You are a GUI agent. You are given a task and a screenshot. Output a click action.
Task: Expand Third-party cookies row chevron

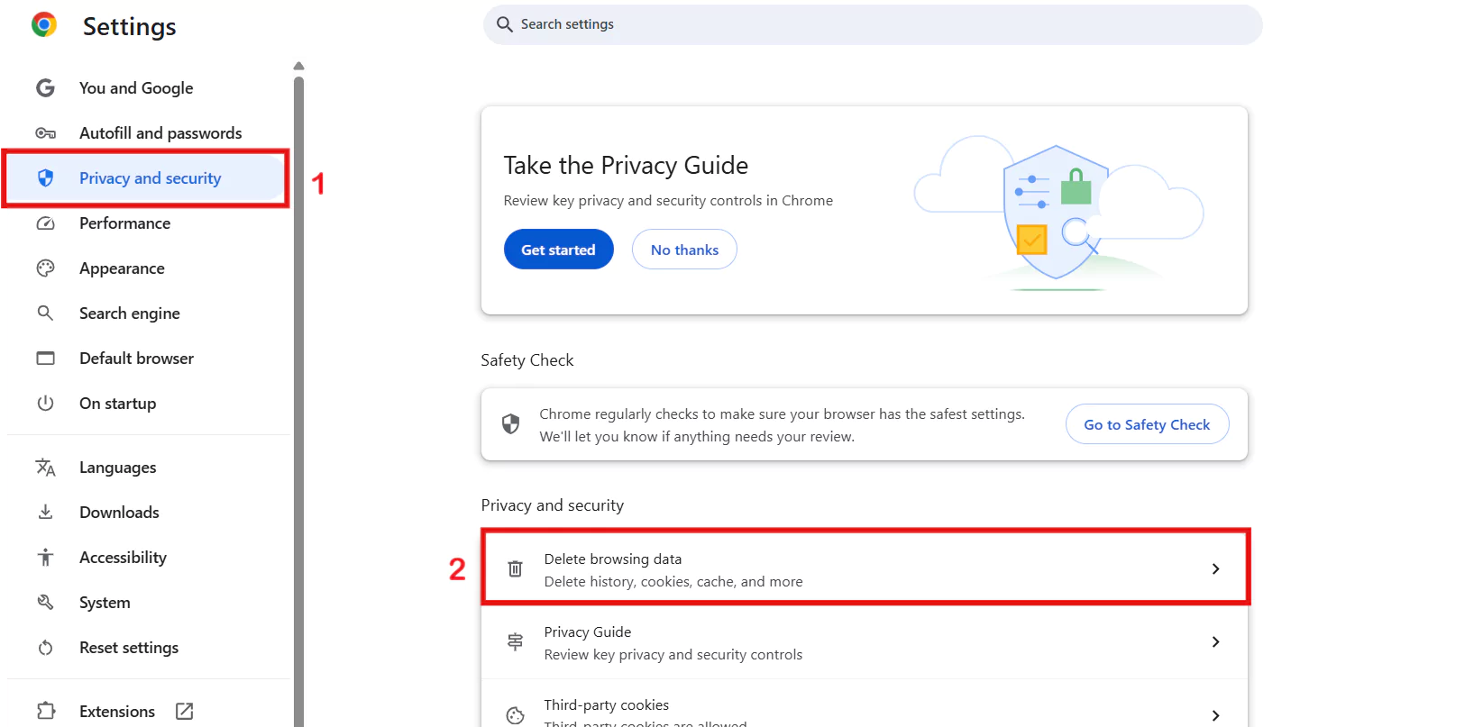click(1215, 714)
